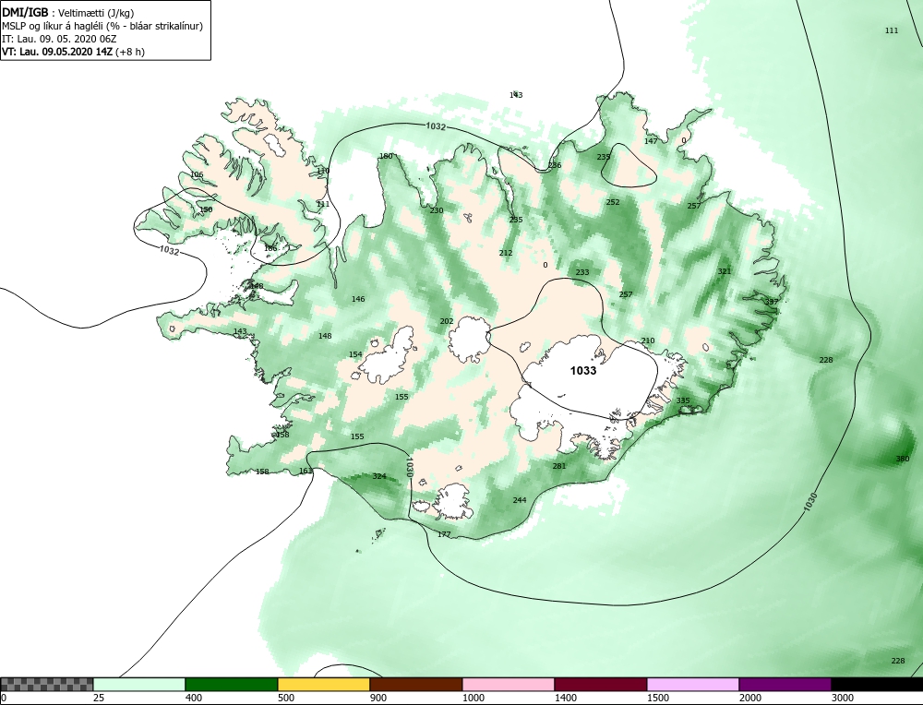
Task: Click the 335 value on the southeast coast
Action: pyautogui.click(x=683, y=400)
